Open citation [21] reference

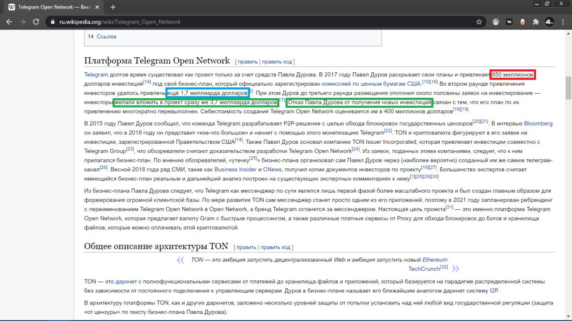484,121
